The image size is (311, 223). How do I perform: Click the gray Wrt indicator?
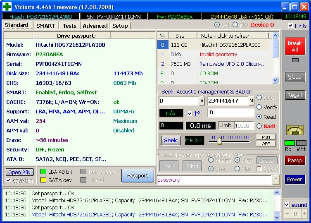point(301,143)
